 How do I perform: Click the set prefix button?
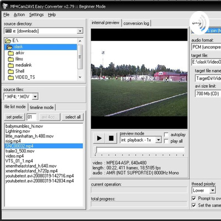[14, 117]
